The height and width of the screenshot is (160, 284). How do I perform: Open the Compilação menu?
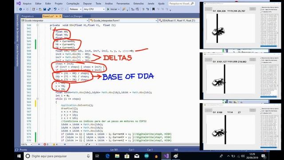click(73, 4)
